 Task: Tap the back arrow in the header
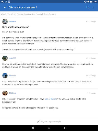coord(5,7)
